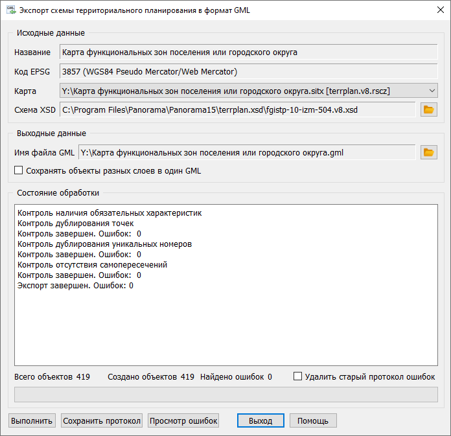
Task: Click Сохранить протокол button
Action: point(102,420)
